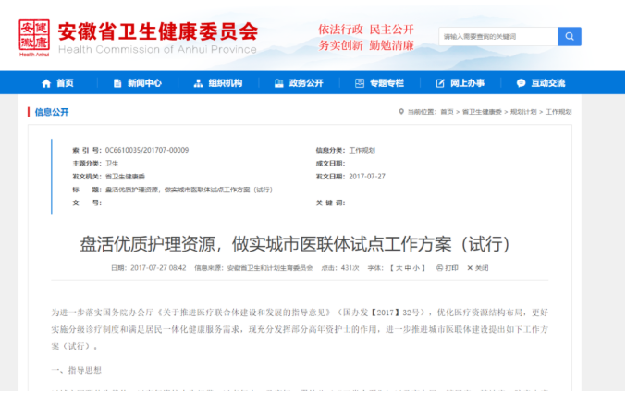The height and width of the screenshot is (393, 626).
Task: Set font size to 小
Action: coord(416,268)
